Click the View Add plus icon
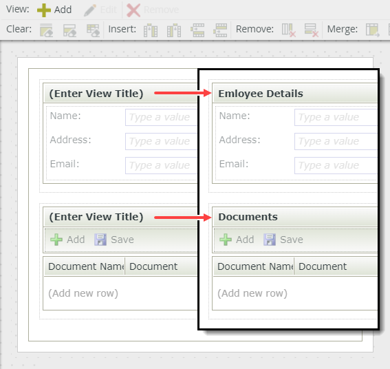This screenshot has width=390, height=369. [44, 10]
